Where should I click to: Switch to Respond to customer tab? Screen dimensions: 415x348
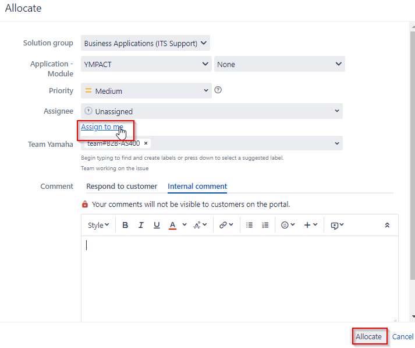[x=122, y=187]
